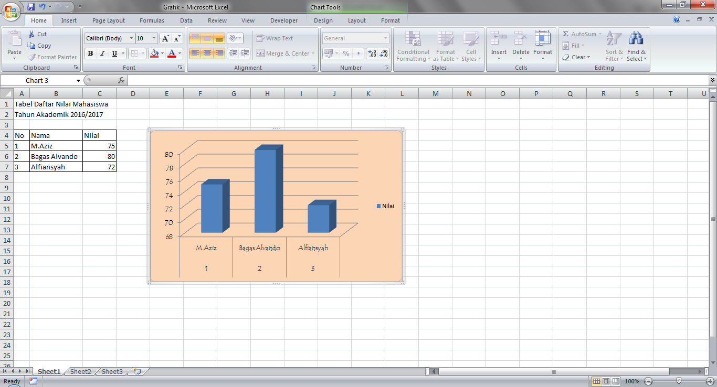
Task: Click Sort & Filter button
Action: tap(614, 46)
